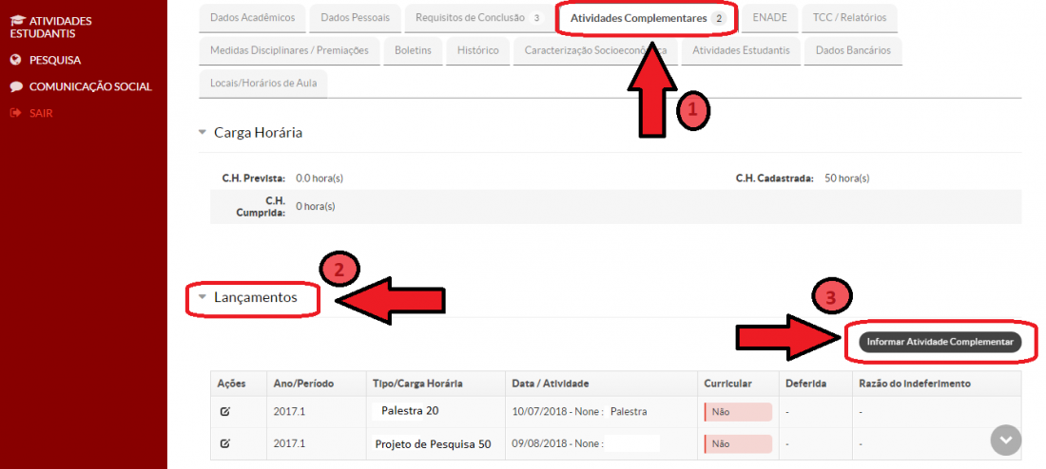
Task: Click the Informar Atividade Complementar button
Action: click(939, 342)
